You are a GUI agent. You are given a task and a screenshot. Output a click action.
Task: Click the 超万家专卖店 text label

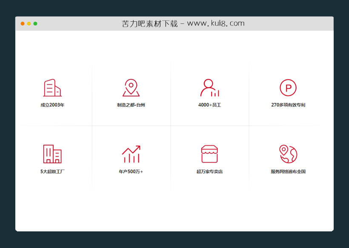[209, 171]
